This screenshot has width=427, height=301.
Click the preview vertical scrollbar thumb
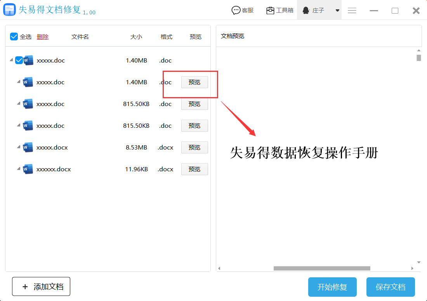pyautogui.click(x=419, y=58)
